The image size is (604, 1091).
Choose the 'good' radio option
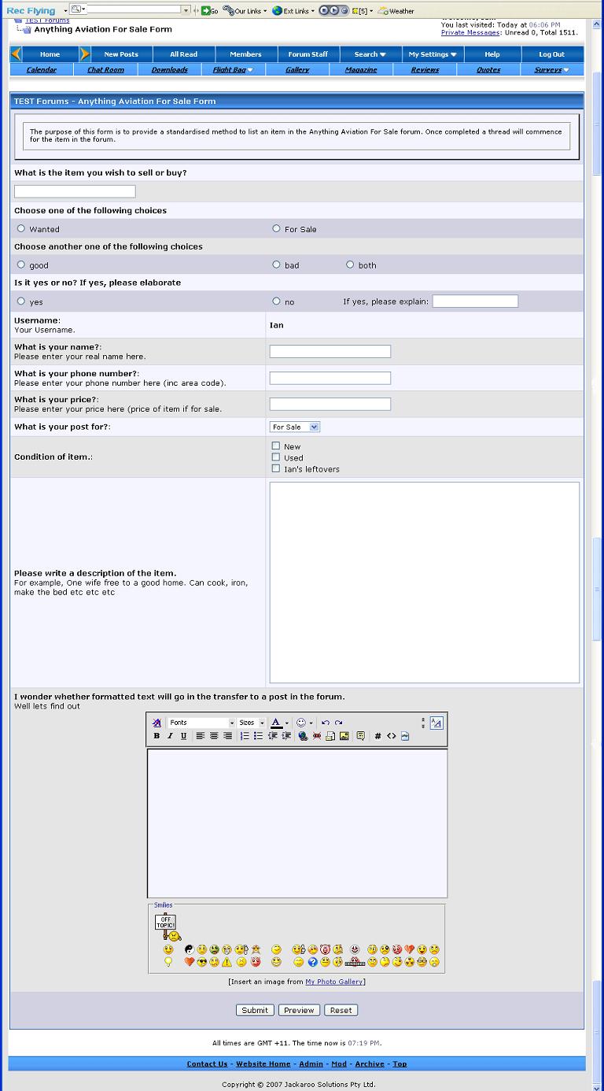coord(21,264)
